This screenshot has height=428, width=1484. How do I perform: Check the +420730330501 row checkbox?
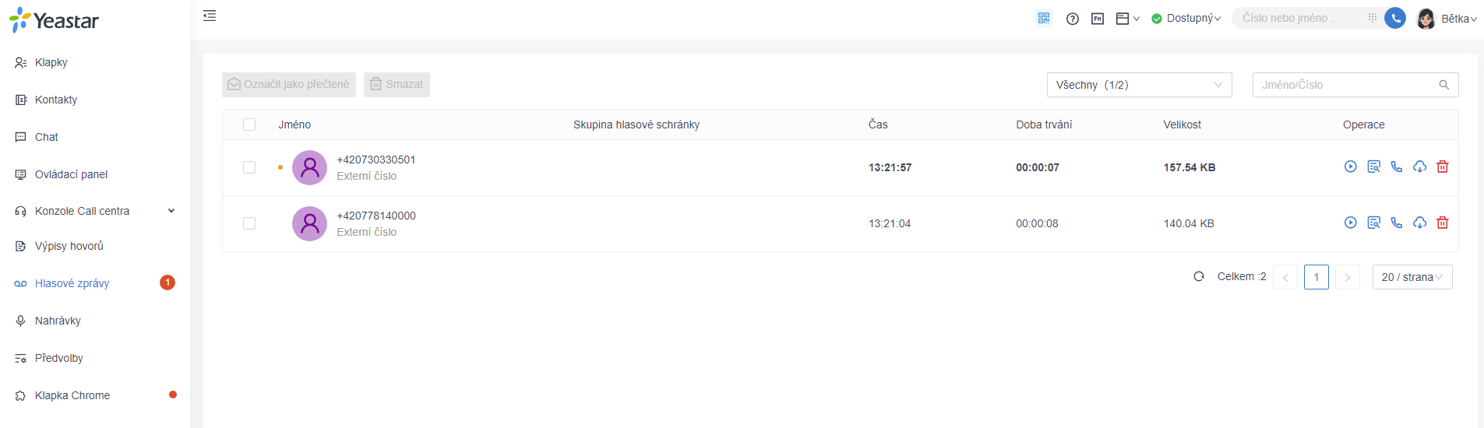coord(249,167)
